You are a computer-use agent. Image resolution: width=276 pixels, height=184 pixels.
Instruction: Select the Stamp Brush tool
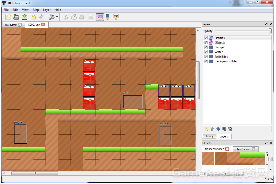click(x=66, y=17)
